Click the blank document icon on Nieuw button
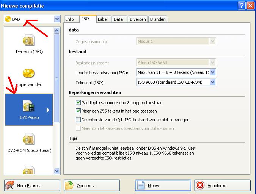The image size is (256, 194). pyautogui.click(x=141, y=185)
